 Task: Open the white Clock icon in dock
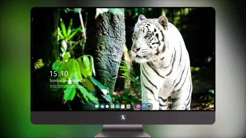[x=107, y=107]
